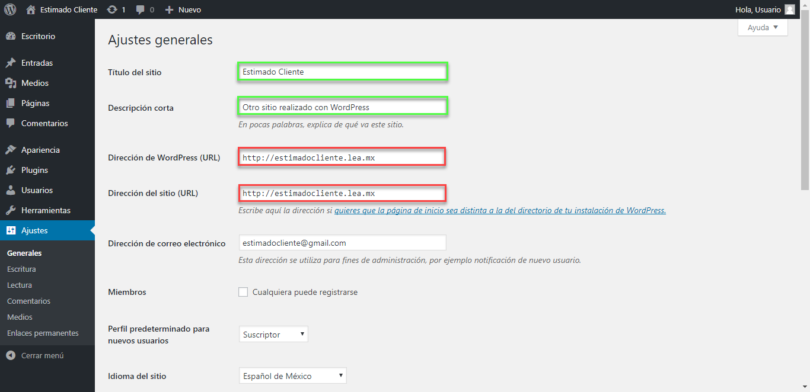
Task: Click the plus icon next to Nuevo
Action: [x=169, y=9]
